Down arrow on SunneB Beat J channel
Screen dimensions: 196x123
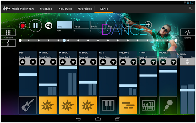tap(53, 62)
